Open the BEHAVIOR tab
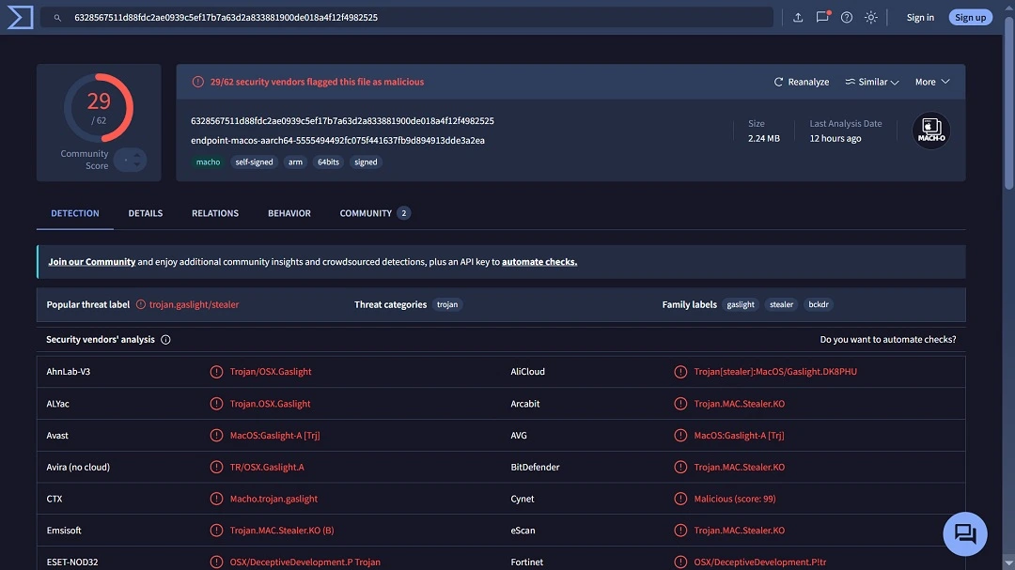Image resolution: width=1015 pixels, height=570 pixels. (289, 213)
